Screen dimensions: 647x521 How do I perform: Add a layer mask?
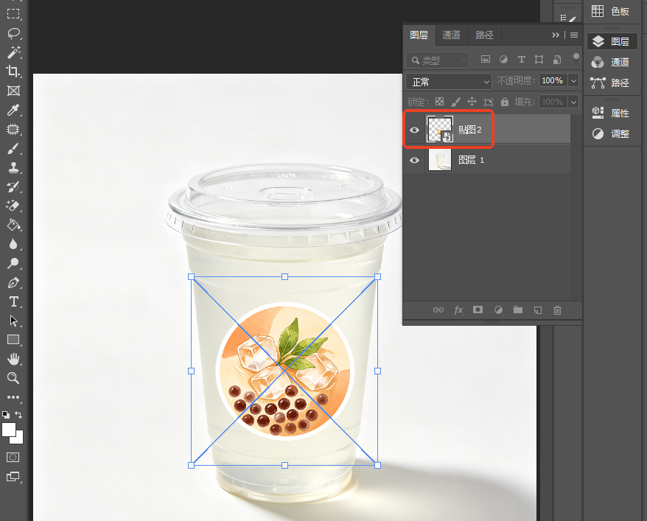[x=478, y=310]
